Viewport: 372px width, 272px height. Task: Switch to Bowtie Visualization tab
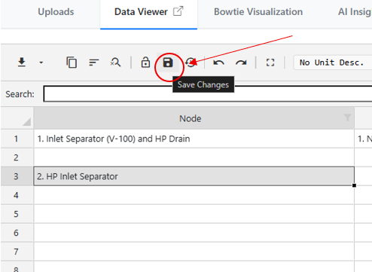pos(258,12)
